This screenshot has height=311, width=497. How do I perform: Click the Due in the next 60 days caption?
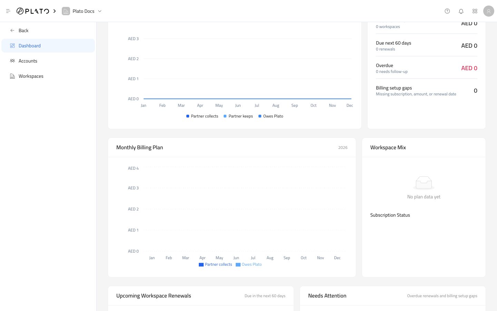click(265, 296)
